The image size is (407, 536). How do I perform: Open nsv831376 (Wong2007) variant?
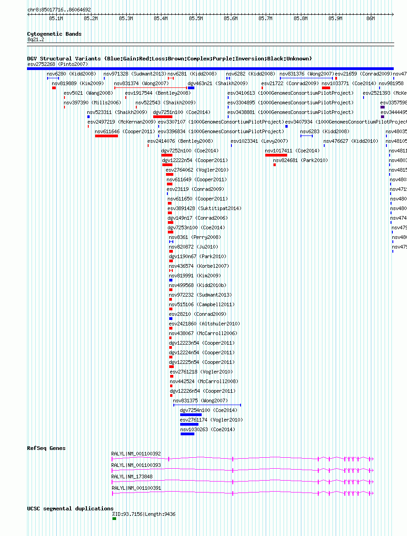(x=306, y=74)
